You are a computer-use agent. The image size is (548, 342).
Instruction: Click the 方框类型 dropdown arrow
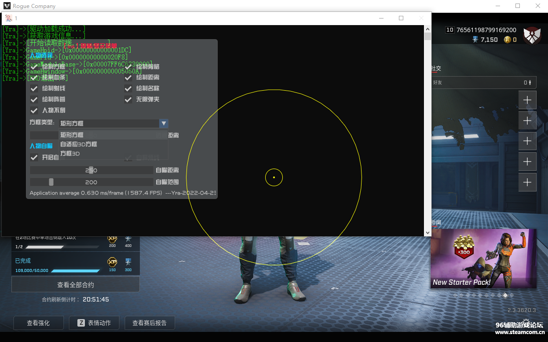164,124
